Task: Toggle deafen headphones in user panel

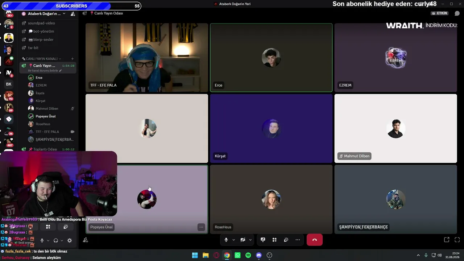Action: point(56,240)
